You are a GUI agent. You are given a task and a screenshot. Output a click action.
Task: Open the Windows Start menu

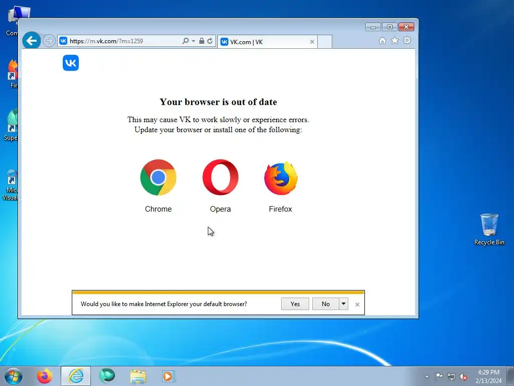click(14, 376)
